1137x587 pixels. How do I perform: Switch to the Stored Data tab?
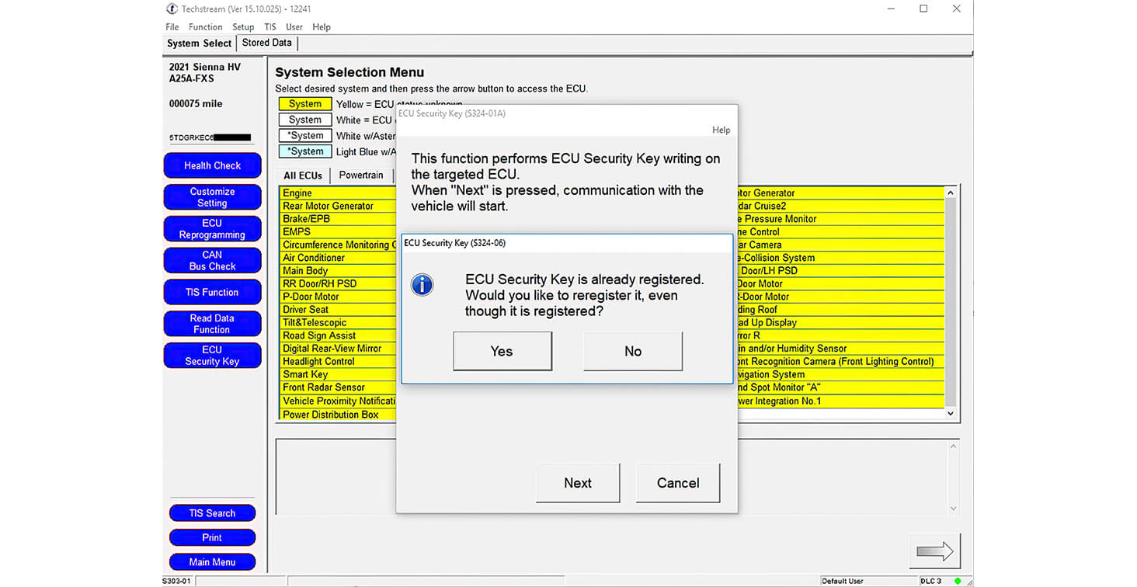(267, 43)
